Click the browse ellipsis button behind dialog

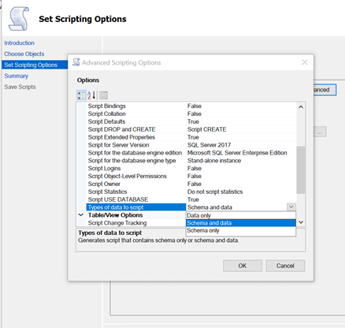pyautogui.click(x=320, y=132)
